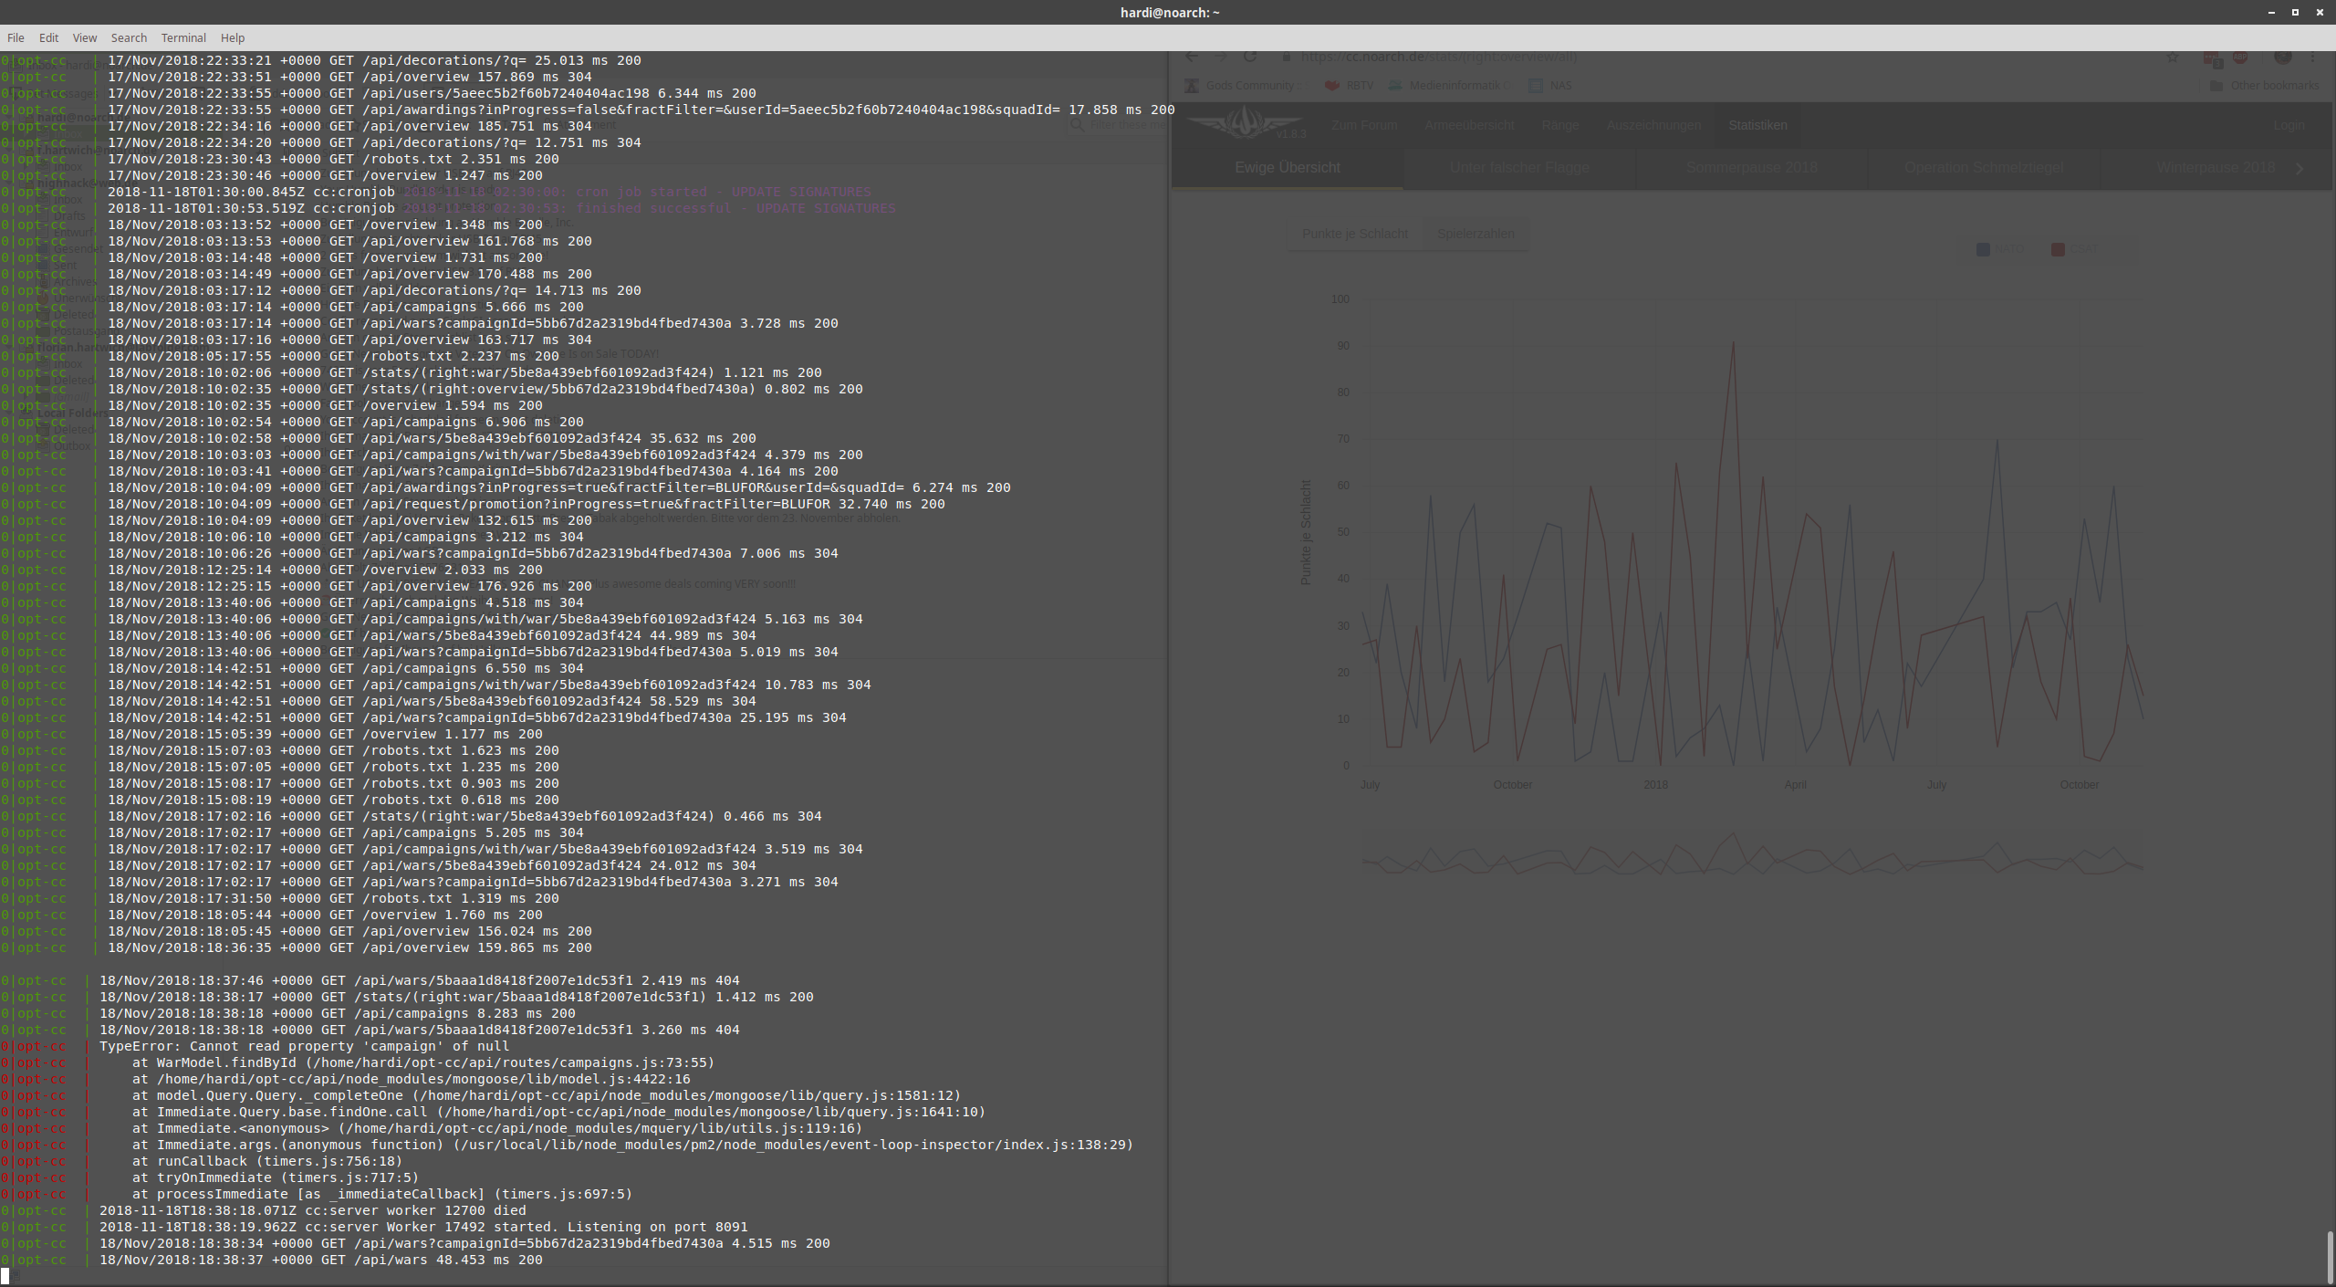
Task: Click the terminal vertical scrollbar handle
Action: (2330, 1256)
